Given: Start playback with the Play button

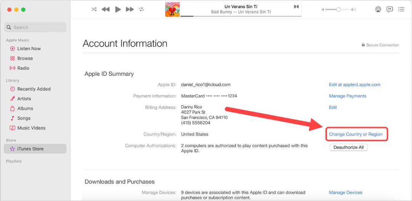Looking at the screenshot, I should pyautogui.click(x=118, y=10).
